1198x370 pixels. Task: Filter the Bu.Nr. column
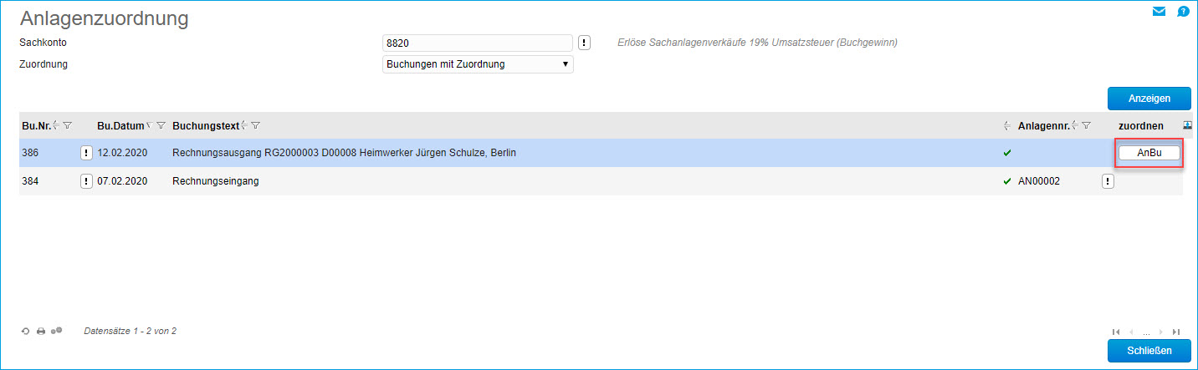tap(68, 125)
